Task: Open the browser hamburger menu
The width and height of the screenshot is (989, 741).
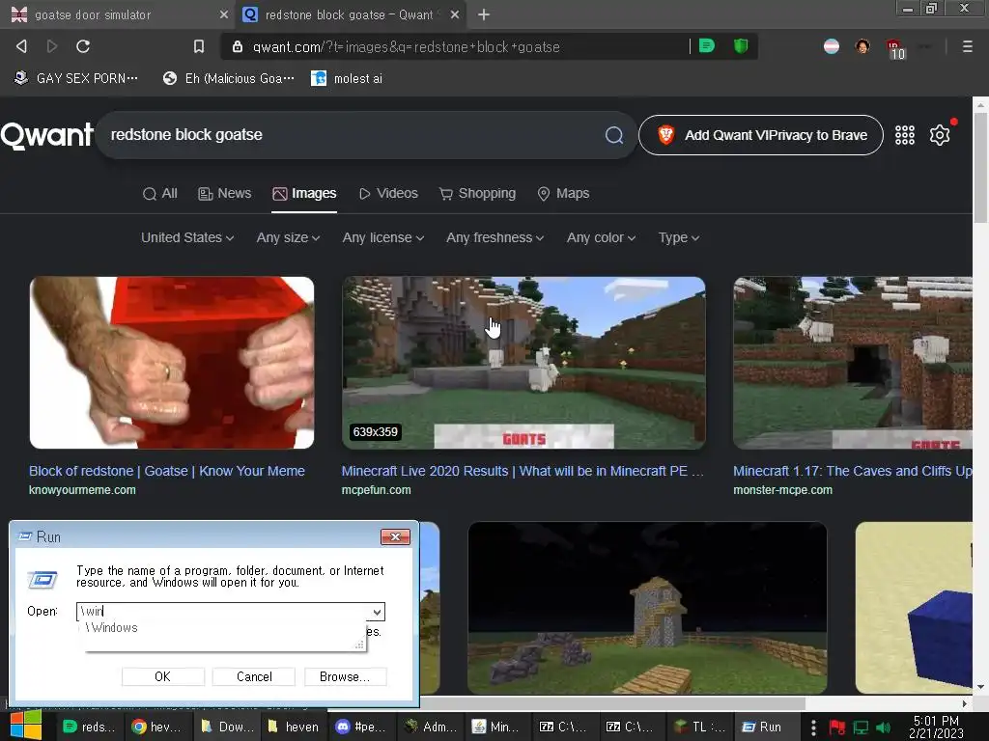Action: [x=967, y=46]
